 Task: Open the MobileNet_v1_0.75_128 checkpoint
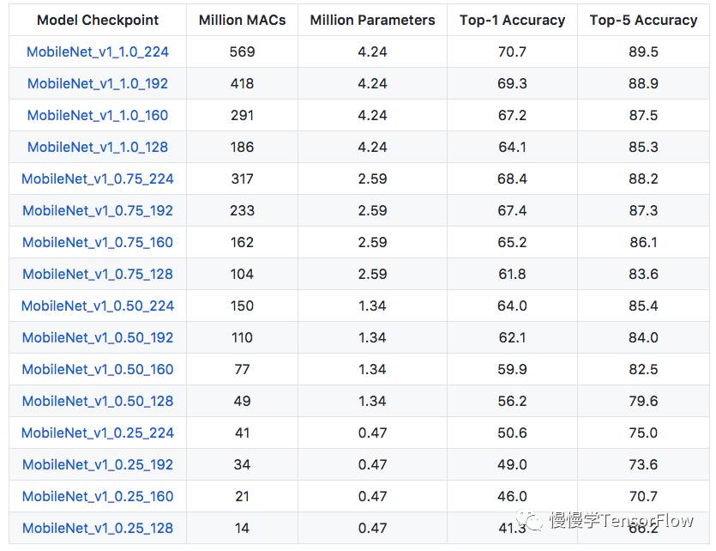click(x=98, y=274)
